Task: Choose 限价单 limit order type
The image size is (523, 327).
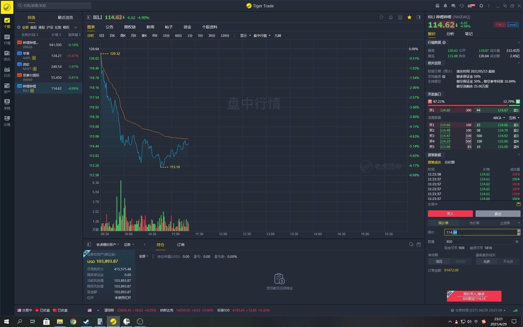Action: click(x=443, y=223)
